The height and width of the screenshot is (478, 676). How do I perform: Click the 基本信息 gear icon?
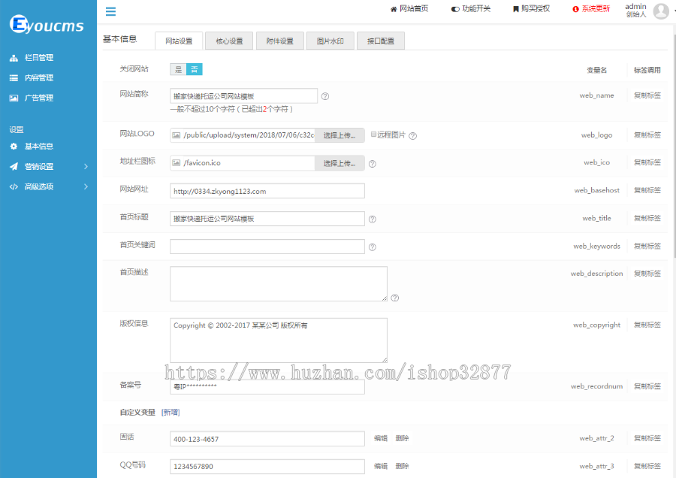(x=14, y=147)
